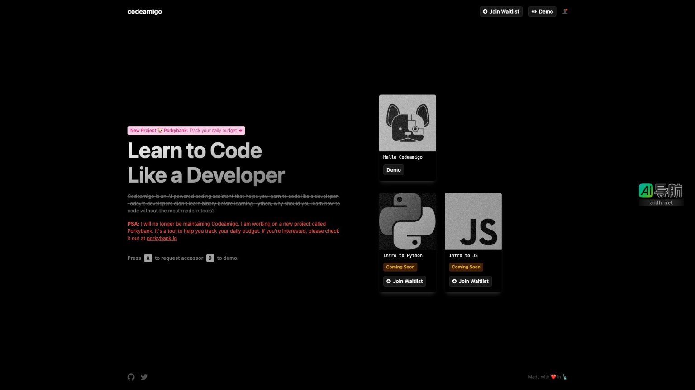Click the Coming Soon badge on Intro to JS

pos(466,267)
